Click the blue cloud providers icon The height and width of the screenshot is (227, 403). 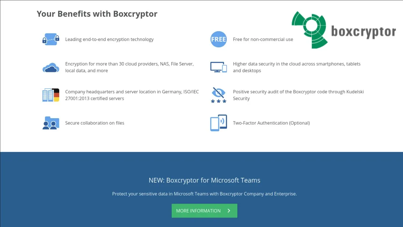[x=51, y=67]
